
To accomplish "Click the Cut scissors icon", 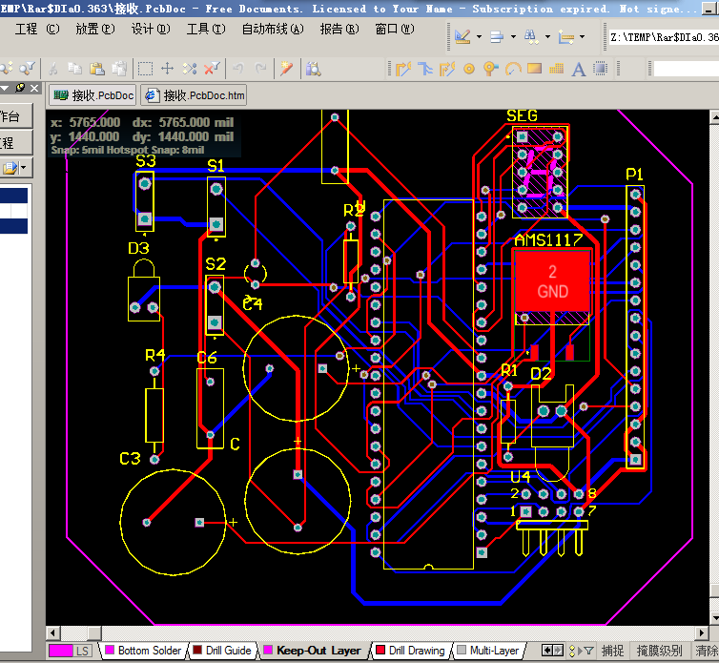I will [x=53, y=69].
